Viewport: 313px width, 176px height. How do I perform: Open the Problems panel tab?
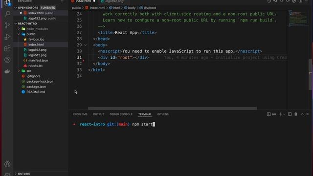[80, 114]
